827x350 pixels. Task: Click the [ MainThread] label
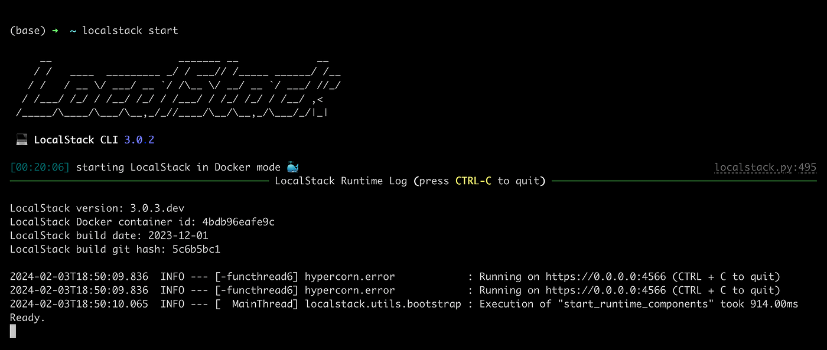(x=257, y=304)
